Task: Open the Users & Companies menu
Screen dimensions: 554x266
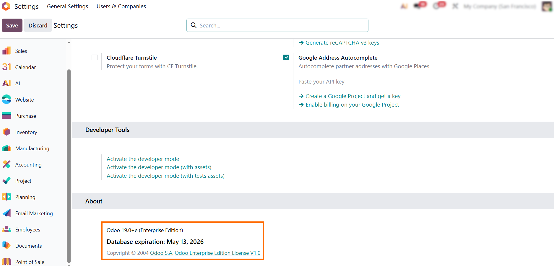Action: click(121, 6)
